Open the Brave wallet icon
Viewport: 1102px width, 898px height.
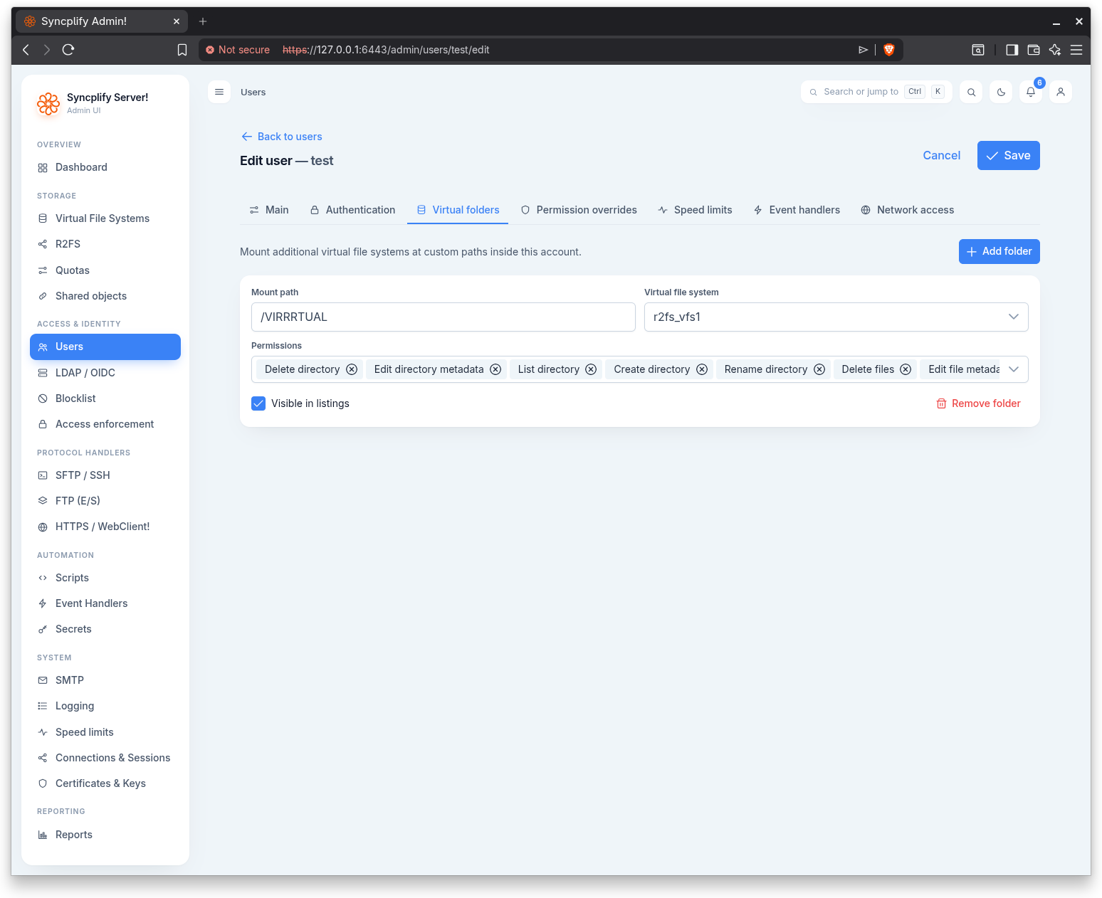point(1034,50)
